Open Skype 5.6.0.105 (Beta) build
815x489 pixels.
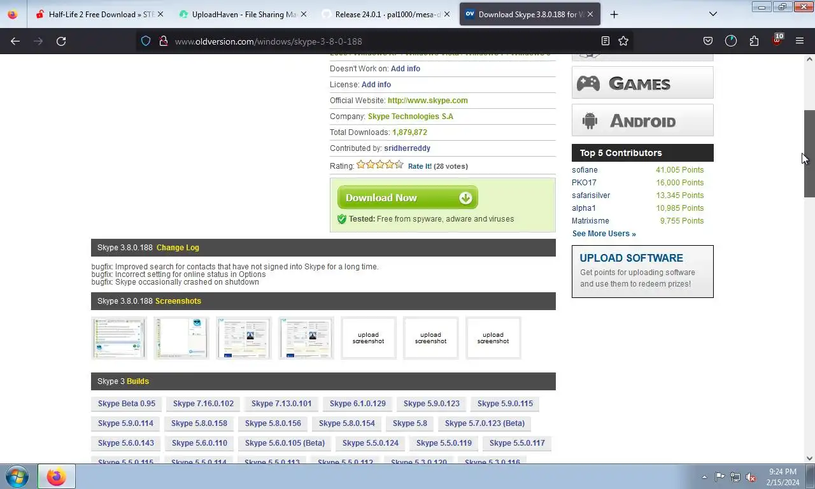tap(285, 443)
